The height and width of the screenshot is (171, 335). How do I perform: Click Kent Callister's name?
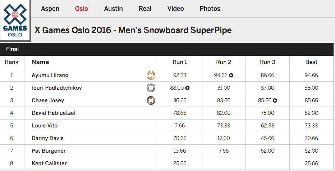coord(49,163)
